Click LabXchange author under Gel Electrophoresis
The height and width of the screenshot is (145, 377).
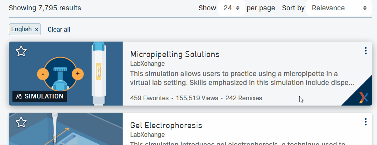(147, 135)
